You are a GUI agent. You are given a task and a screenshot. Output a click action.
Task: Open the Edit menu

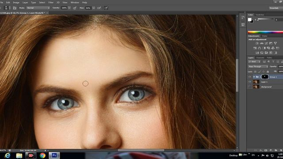(x=8, y=3)
